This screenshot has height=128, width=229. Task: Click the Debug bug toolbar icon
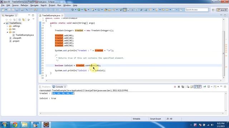pos(73,10)
